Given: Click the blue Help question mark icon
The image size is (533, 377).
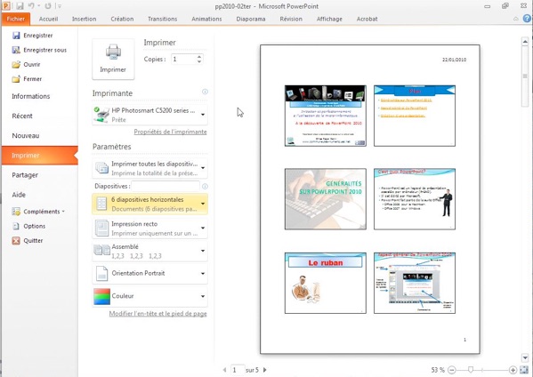Looking at the screenshot, I should (x=527, y=19).
